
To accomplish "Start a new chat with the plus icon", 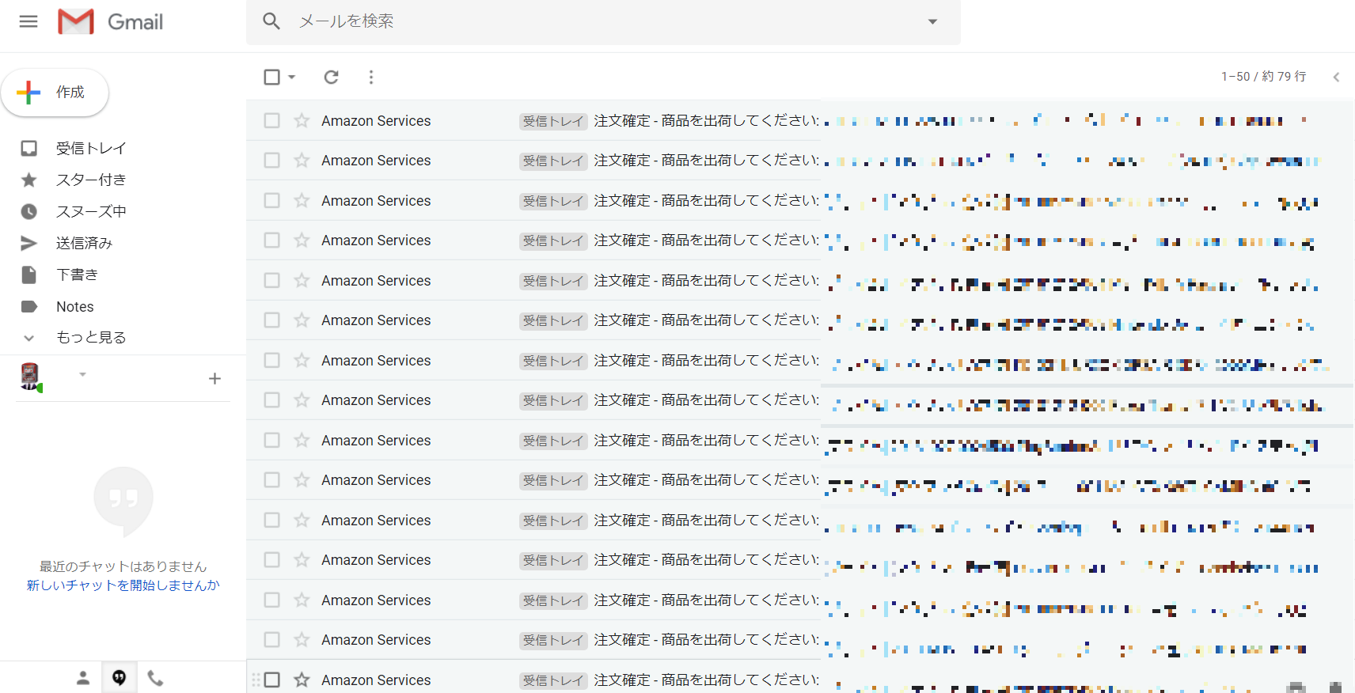I will click(214, 378).
